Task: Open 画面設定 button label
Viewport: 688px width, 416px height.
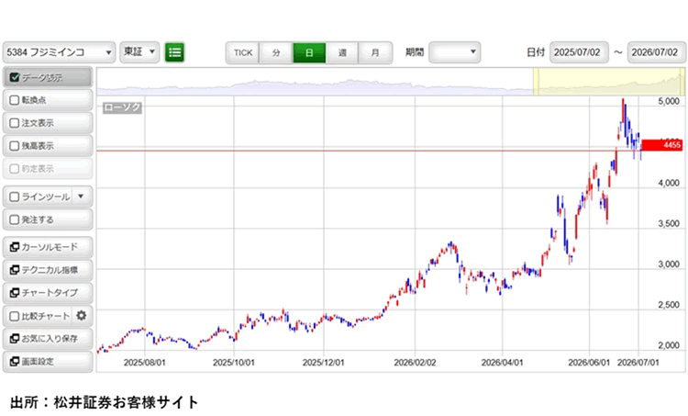Action: click(38, 361)
